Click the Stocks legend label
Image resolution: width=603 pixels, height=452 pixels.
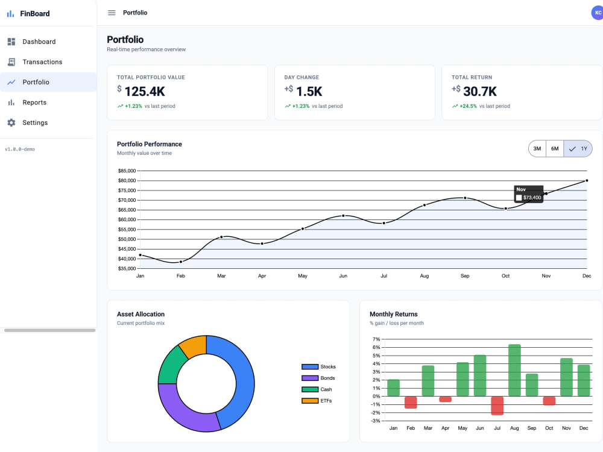328,366
